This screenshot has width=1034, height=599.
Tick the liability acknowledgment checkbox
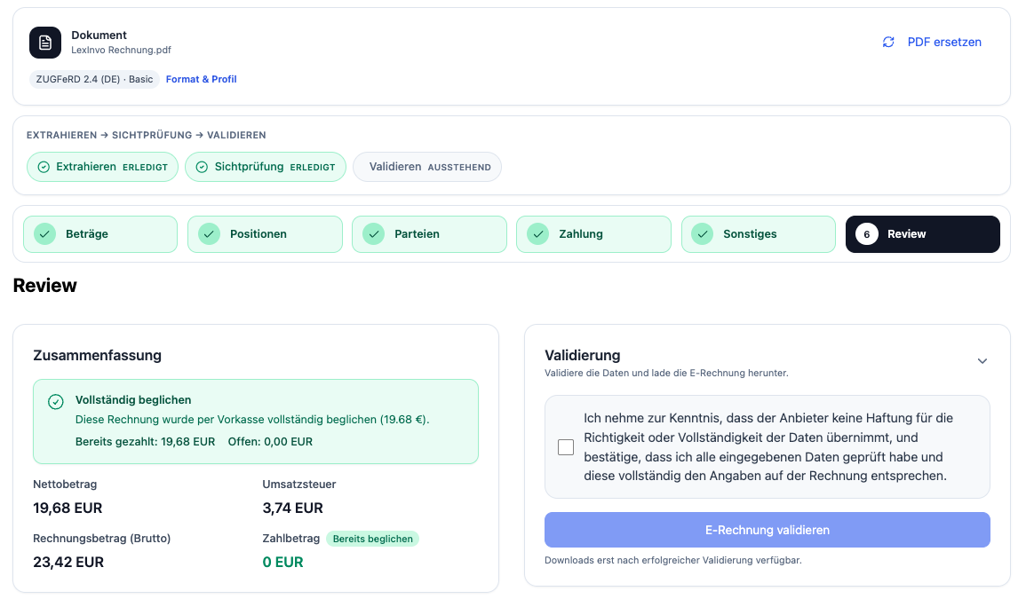[x=566, y=447]
